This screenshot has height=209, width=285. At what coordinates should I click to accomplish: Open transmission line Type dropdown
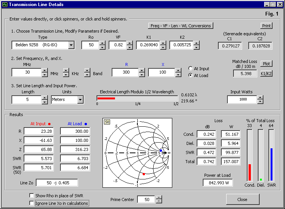[71, 46]
